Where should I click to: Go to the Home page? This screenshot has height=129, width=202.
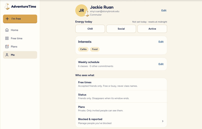[20, 30]
